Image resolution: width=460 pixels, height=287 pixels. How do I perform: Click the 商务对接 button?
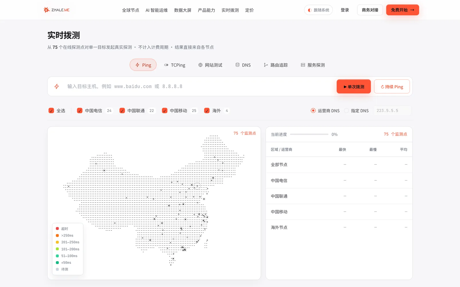click(x=370, y=10)
